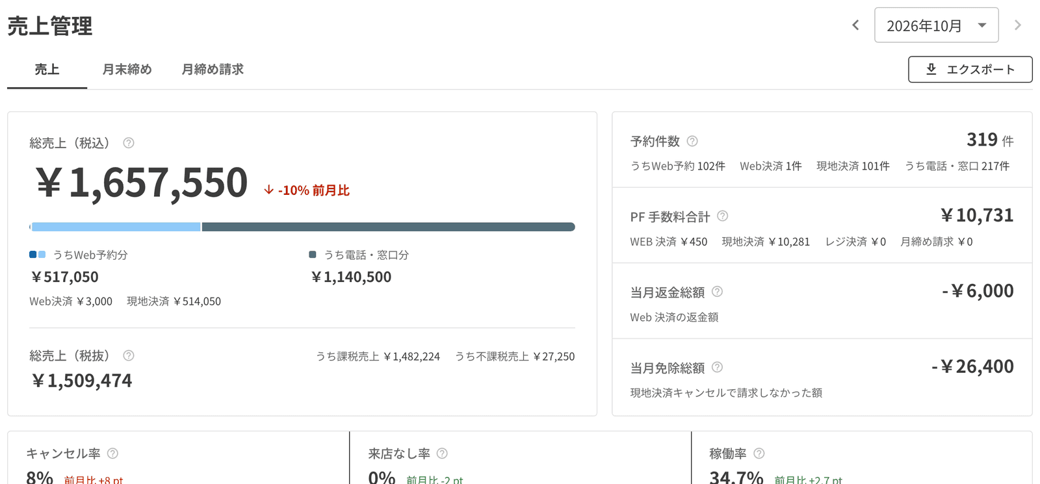The width and height of the screenshot is (1040, 484).
Task: Click 現地決済 ￥514,050 sales text
Action: 174,301
